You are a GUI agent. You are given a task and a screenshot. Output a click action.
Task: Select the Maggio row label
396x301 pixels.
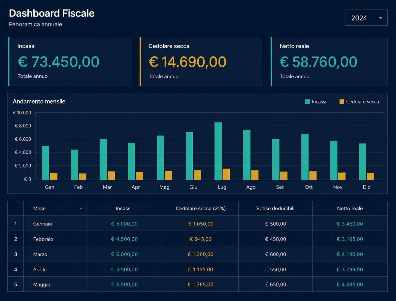[42, 284]
